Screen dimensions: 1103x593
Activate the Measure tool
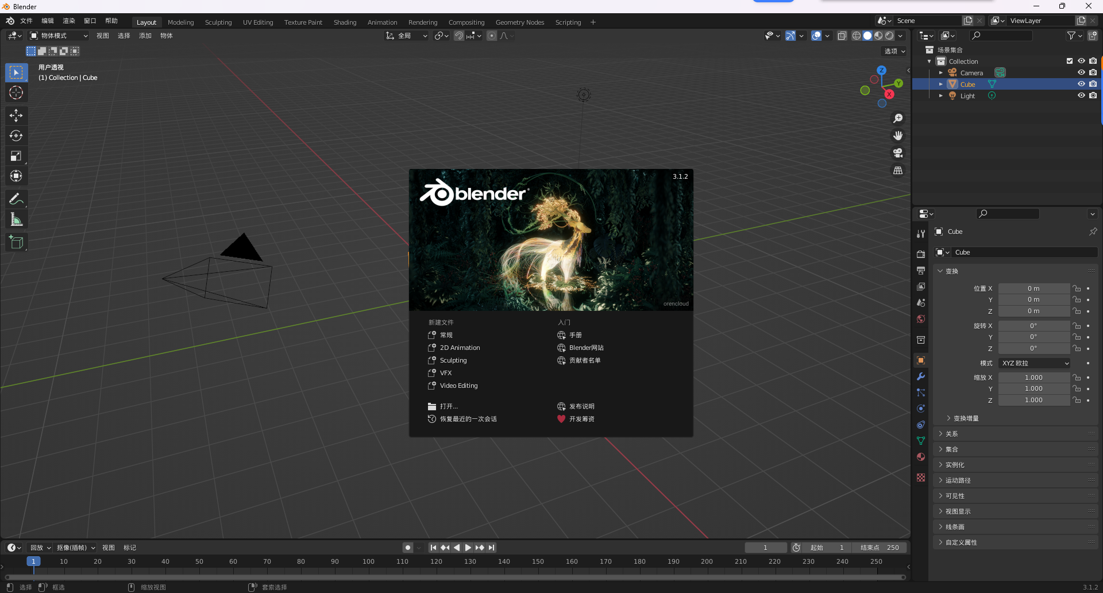click(16, 219)
